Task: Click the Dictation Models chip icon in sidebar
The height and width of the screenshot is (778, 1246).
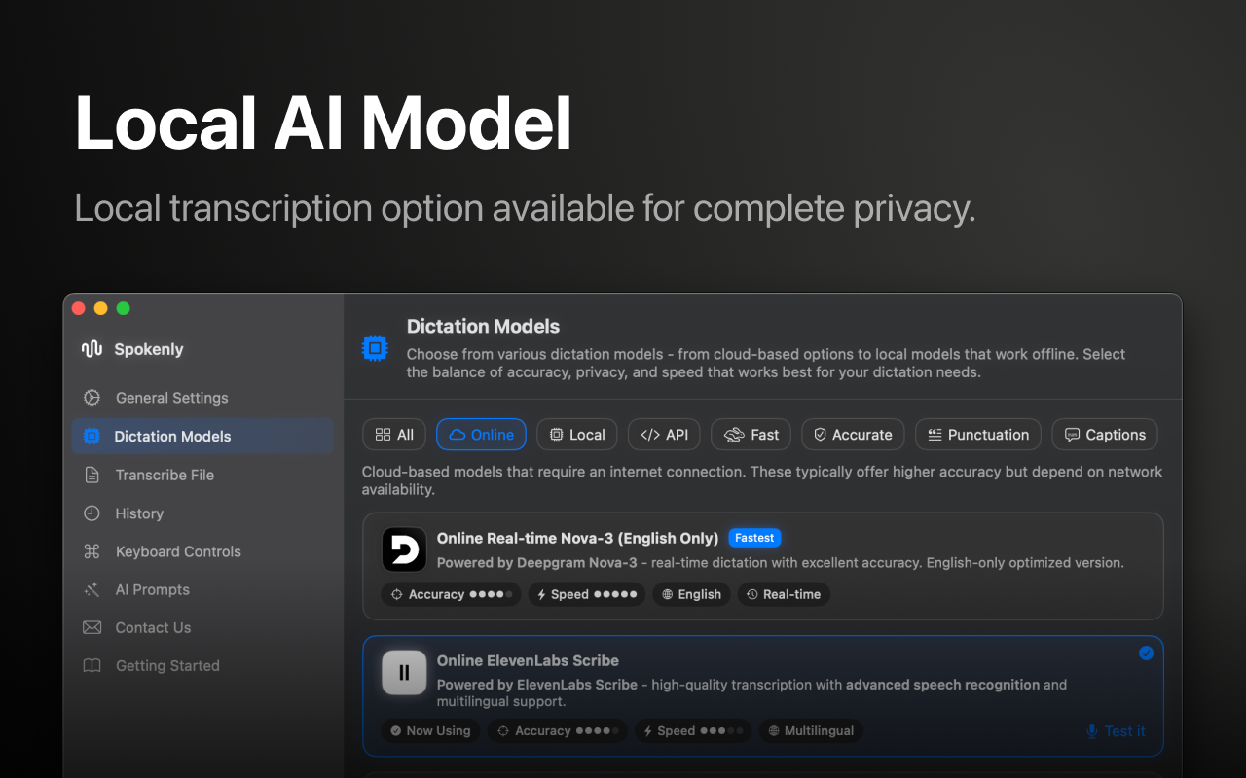Action: 92,436
